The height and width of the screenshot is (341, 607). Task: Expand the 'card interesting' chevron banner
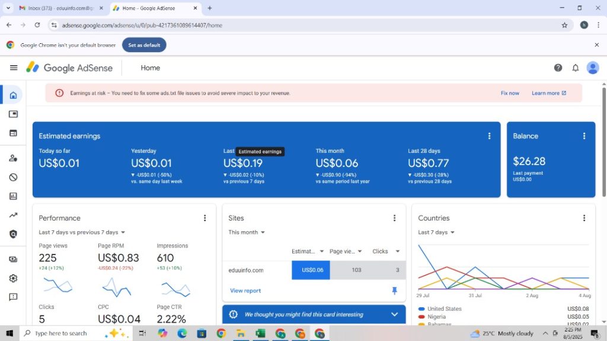pyautogui.click(x=394, y=314)
